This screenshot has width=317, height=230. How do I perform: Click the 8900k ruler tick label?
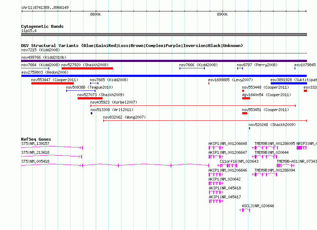[x=222, y=14]
